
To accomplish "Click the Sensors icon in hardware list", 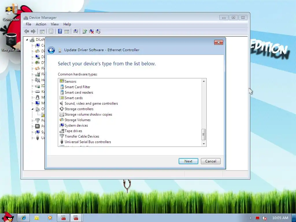I will point(62,81).
